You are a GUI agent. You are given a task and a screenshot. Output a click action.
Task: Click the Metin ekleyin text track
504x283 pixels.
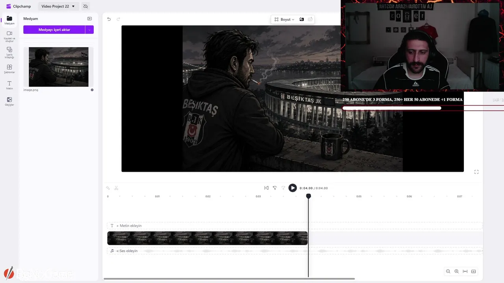click(x=295, y=226)
